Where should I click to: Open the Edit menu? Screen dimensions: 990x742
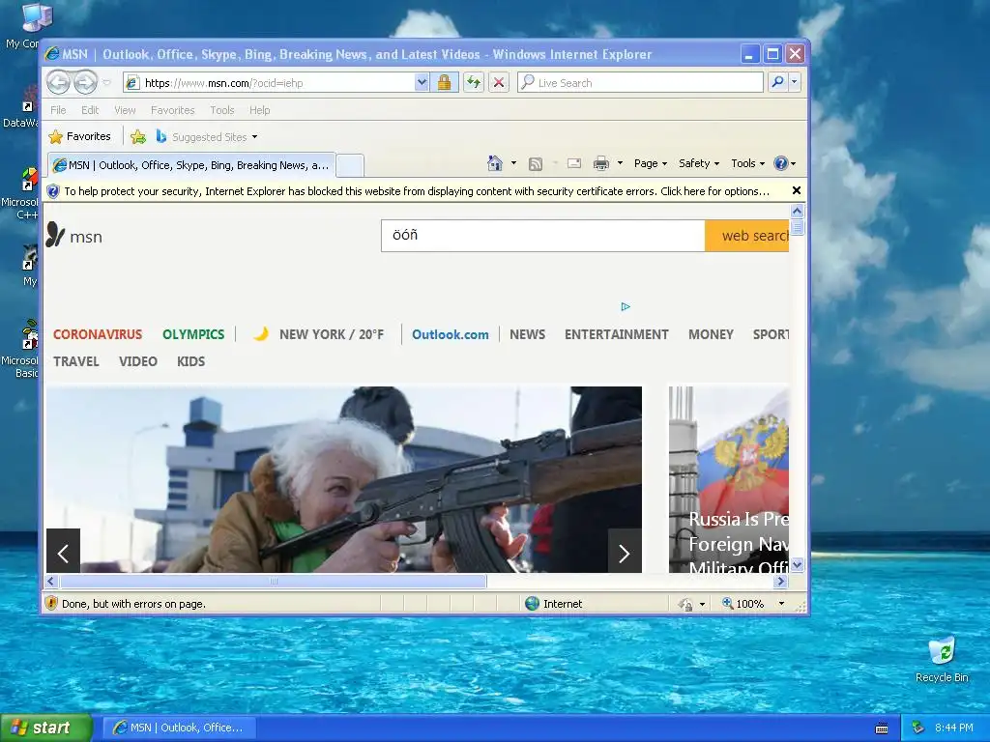(90, 110)
